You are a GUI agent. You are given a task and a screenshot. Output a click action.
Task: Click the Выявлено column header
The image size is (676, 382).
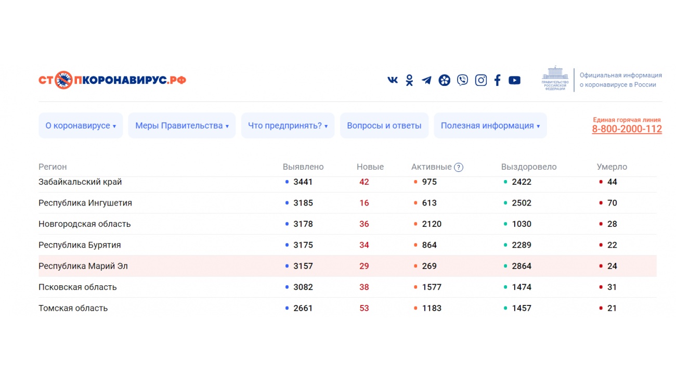303,167
